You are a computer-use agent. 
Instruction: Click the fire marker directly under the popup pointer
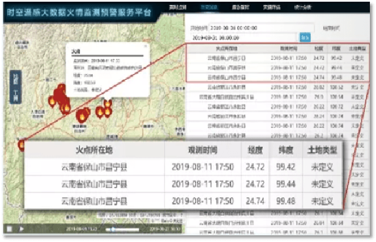[107, 104]
